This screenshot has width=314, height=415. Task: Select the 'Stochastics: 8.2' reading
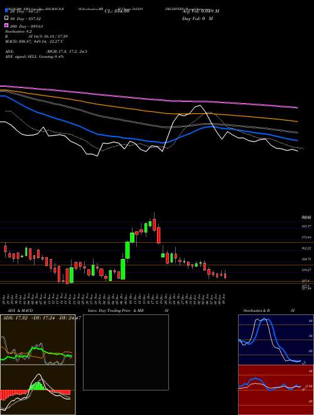tap(18, 31)
